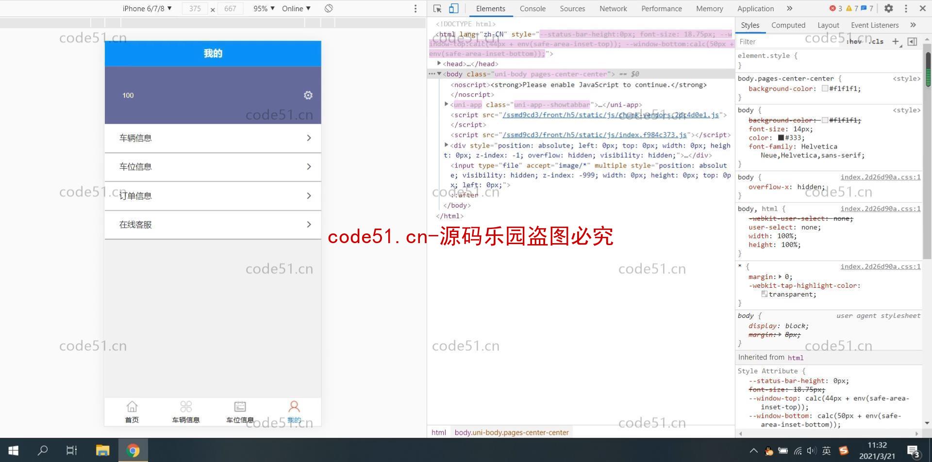Select the html breadcrumb item
This screenshot has height=462, width=932.
click(439, 432)
